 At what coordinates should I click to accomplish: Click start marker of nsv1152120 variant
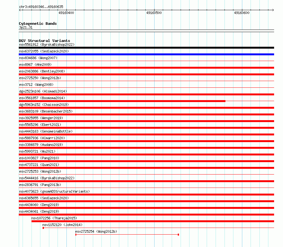[x=43, y=228]
